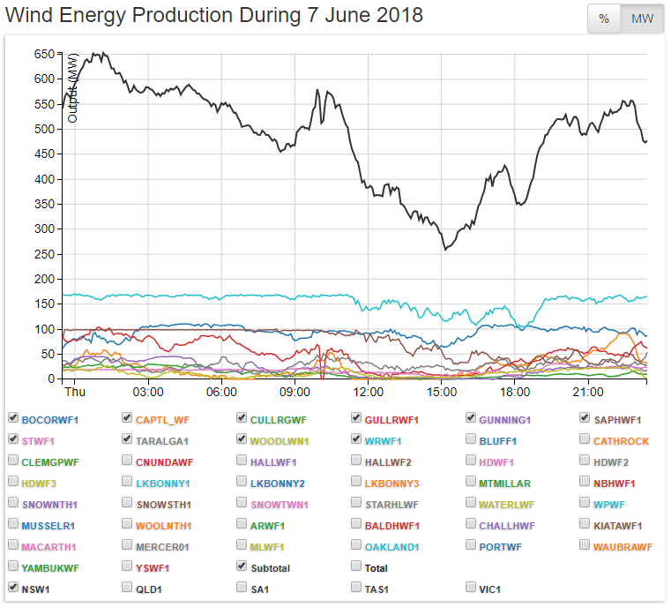Uncheck the BOCORWF1 wind farm checkbox
This screenshot has width=671, height=607.
pos(13,417)
